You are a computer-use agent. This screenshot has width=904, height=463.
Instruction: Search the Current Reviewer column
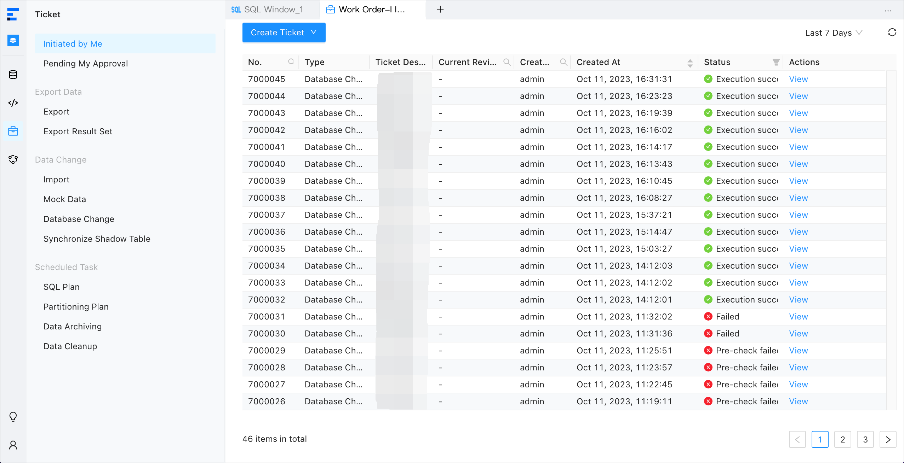click(x=507, y=62)
